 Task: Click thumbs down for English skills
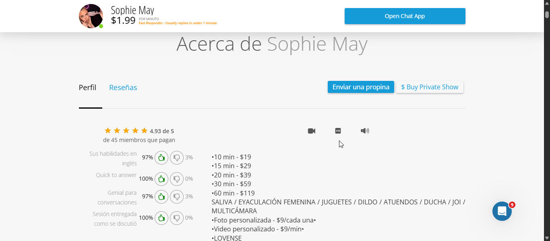(177, 157)
